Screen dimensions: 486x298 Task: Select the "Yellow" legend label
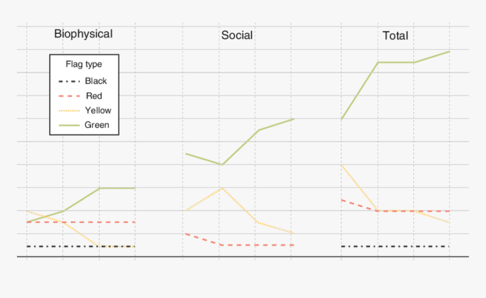(98, 111)
